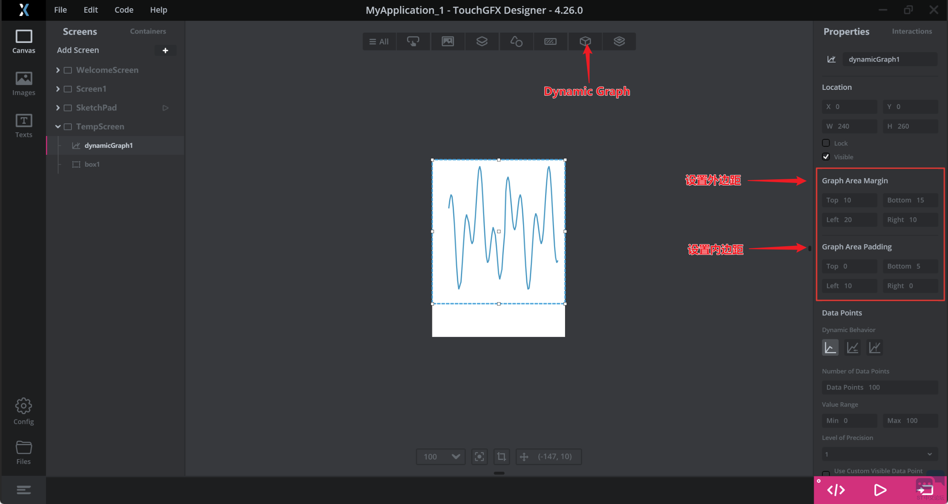Enable the Lock checkbox
948x504 pixels.
[826, 143]
